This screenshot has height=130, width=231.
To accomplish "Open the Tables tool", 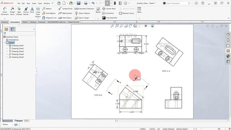I will [x=139, y=10].
